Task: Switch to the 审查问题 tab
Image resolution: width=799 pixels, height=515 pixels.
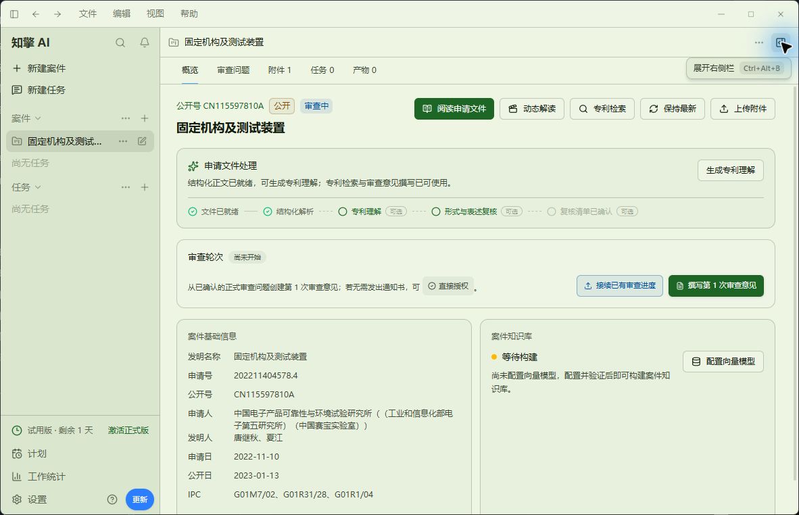Action: [233, 70]
